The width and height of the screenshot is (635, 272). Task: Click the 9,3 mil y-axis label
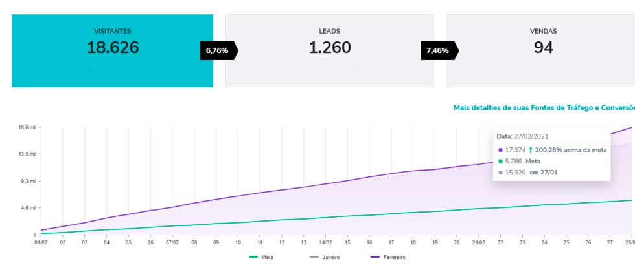point(28,181)
